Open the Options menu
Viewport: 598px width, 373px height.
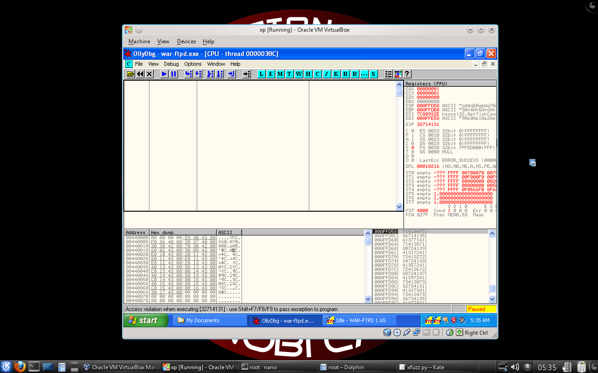[x=193, y=64]
